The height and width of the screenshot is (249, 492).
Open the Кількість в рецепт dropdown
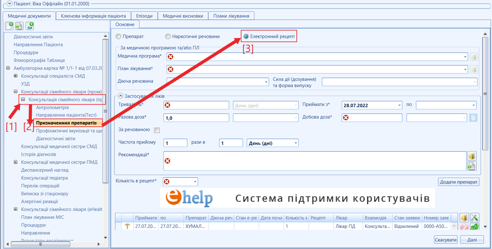pos(195,182)
